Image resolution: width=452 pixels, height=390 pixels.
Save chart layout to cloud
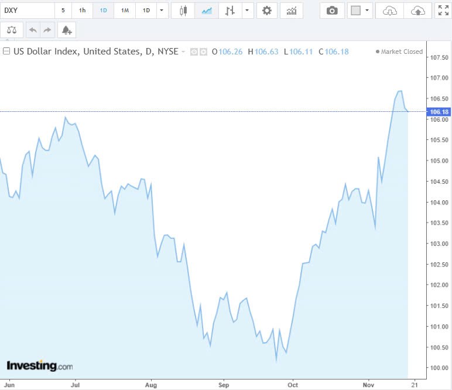pyautogui.click(x=417, y=11)
